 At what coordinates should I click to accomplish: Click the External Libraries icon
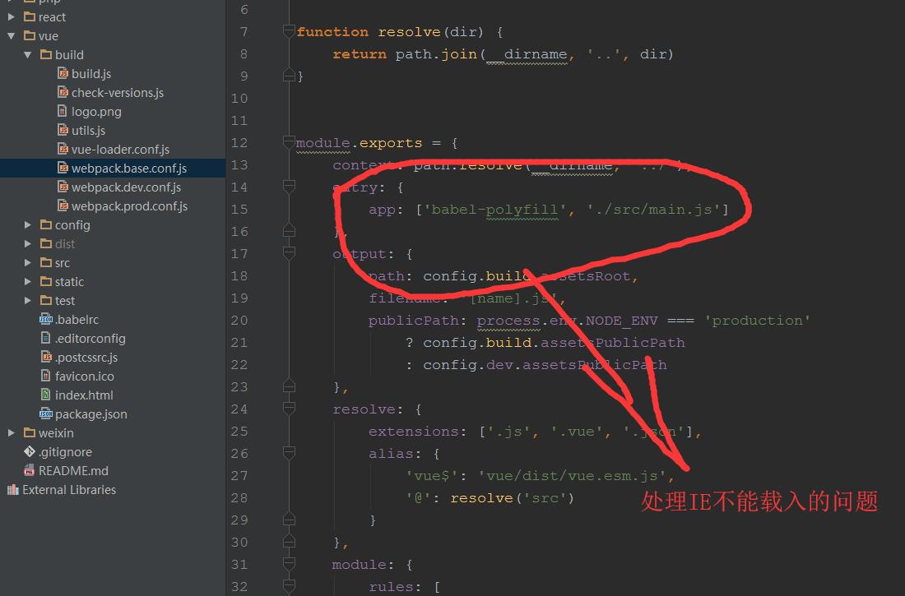click(12, 489)
